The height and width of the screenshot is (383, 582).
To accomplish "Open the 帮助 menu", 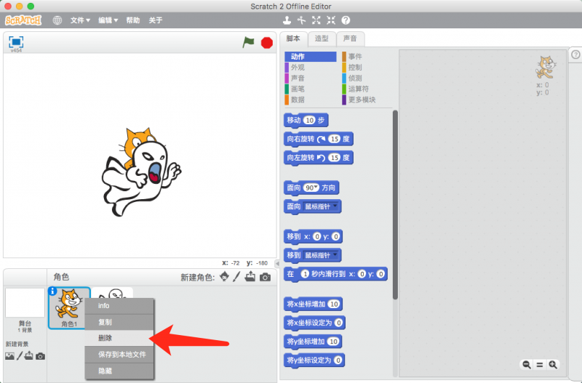I will 133,20.
